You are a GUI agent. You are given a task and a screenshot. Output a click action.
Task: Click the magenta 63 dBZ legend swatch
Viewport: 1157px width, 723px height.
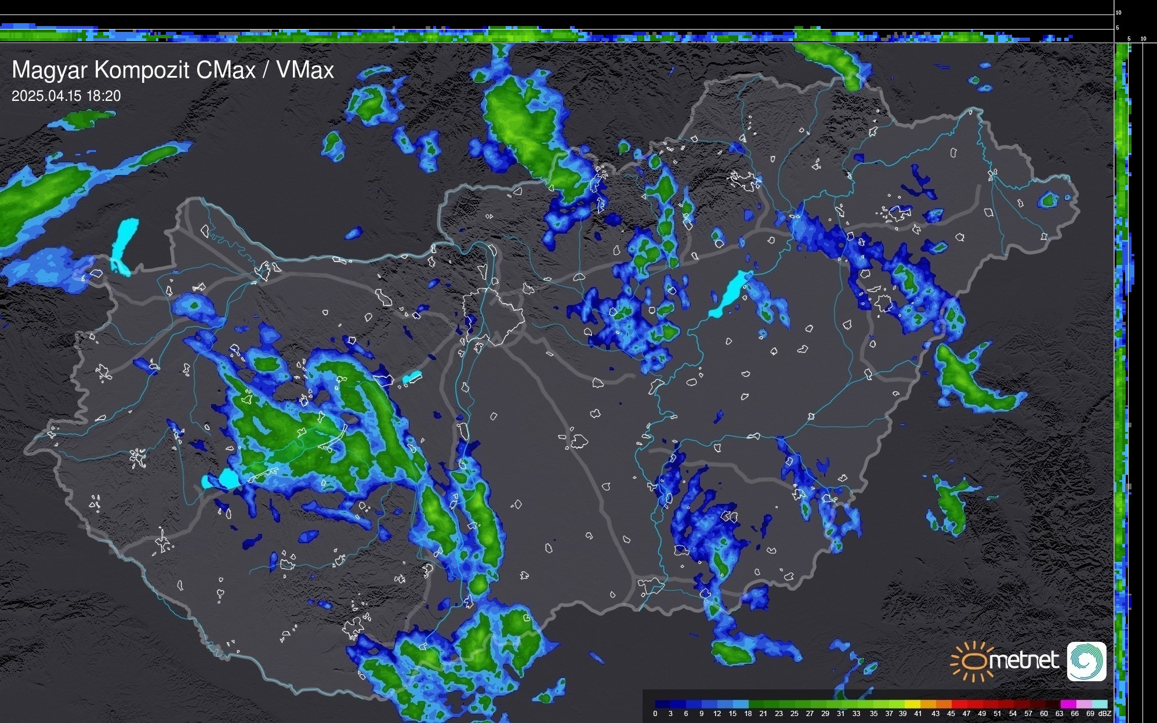pyautogui.click(x=1067, y=704)
